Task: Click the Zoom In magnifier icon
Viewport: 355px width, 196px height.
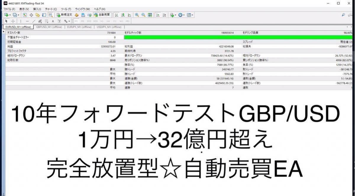Action: point(136,15)
